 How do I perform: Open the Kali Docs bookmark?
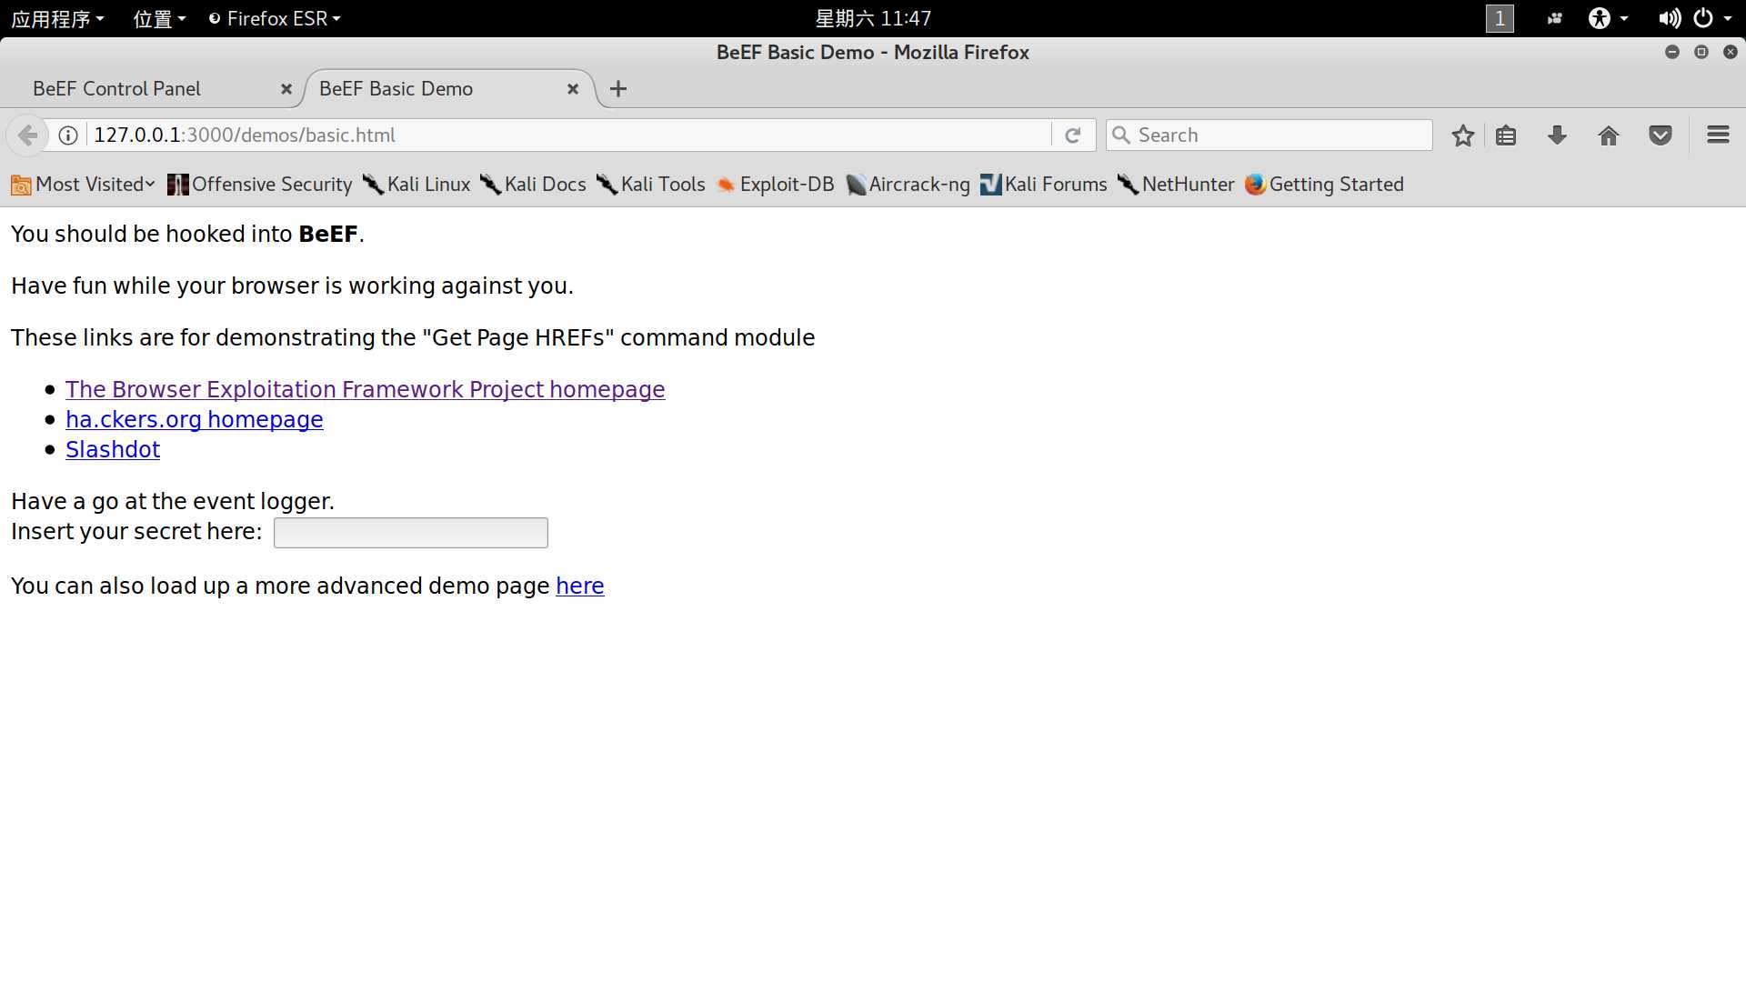coord(533,185)
